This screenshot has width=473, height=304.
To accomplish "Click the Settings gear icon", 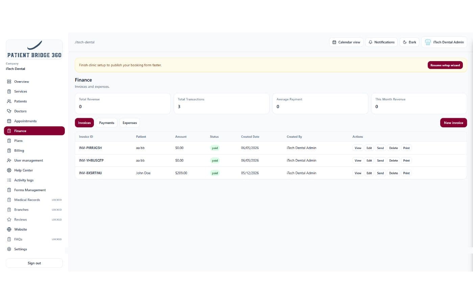I will tap(9, 249).
